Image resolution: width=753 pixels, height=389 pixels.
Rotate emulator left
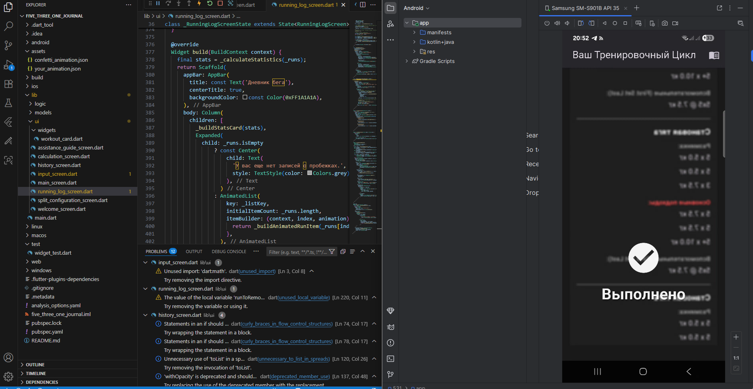(x=581, y=23)
